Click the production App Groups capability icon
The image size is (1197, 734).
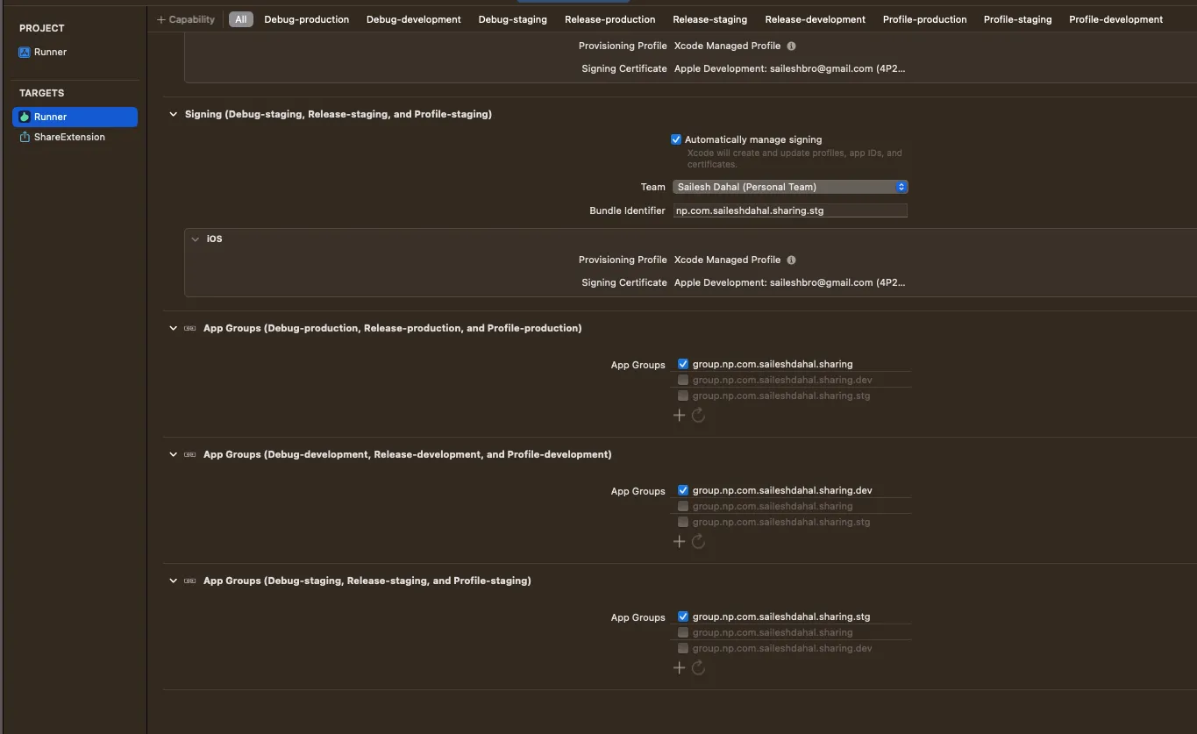point(189,328)
